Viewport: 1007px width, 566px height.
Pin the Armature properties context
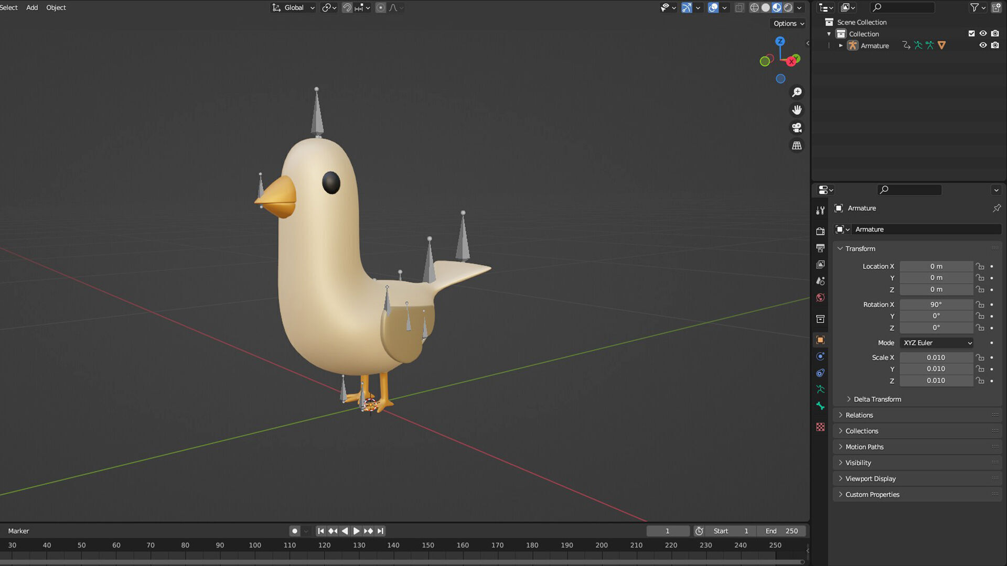coord(997,208)
